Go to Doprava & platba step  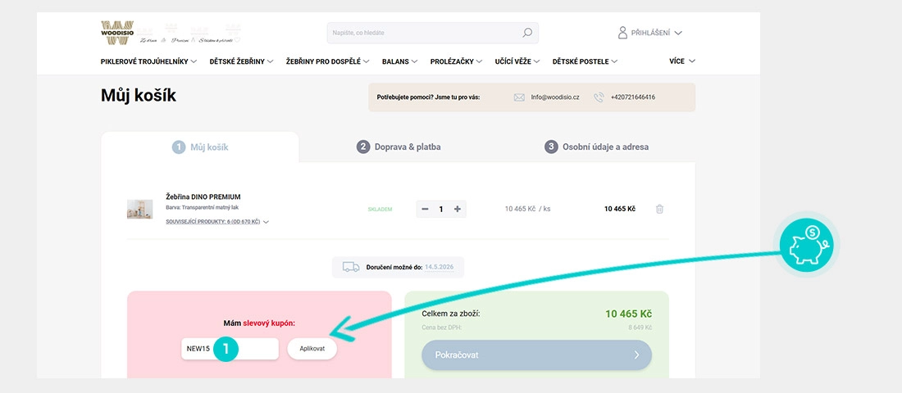point(399,147)
